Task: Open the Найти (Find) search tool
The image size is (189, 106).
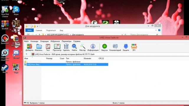Action: [x=74, y=47]
